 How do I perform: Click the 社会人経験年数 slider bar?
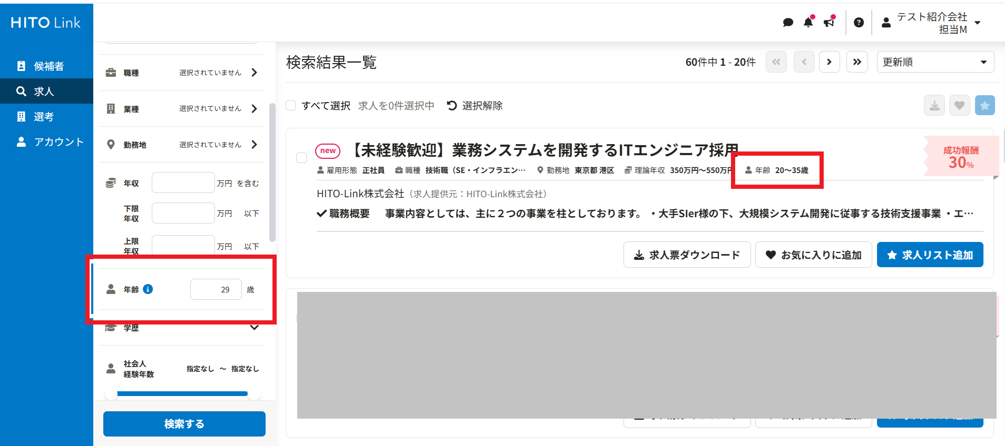(182, 393)
